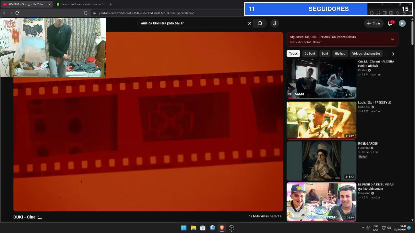Select the Hip hop filter chip
This screenshot has width=415, height=233.
(x=340, y=54)
